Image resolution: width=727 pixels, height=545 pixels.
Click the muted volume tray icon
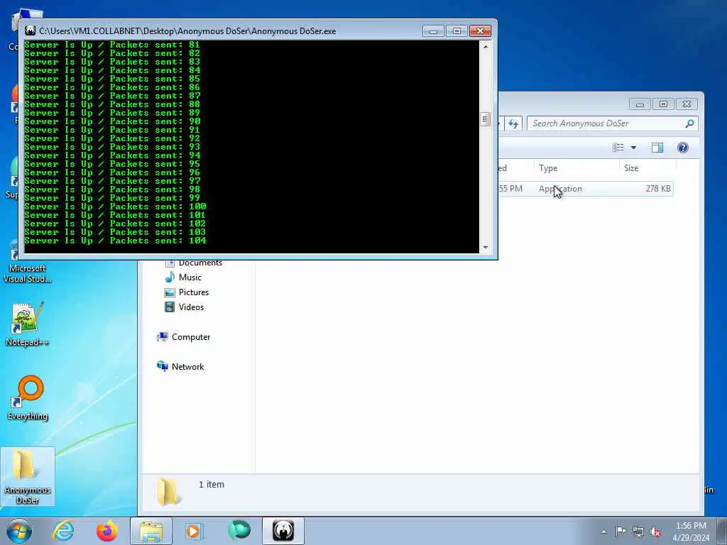[655, 532]
